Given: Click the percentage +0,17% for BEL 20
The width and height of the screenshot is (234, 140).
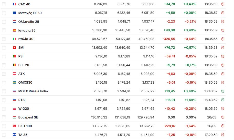Looking at the screenshot, I should [190, 65].
